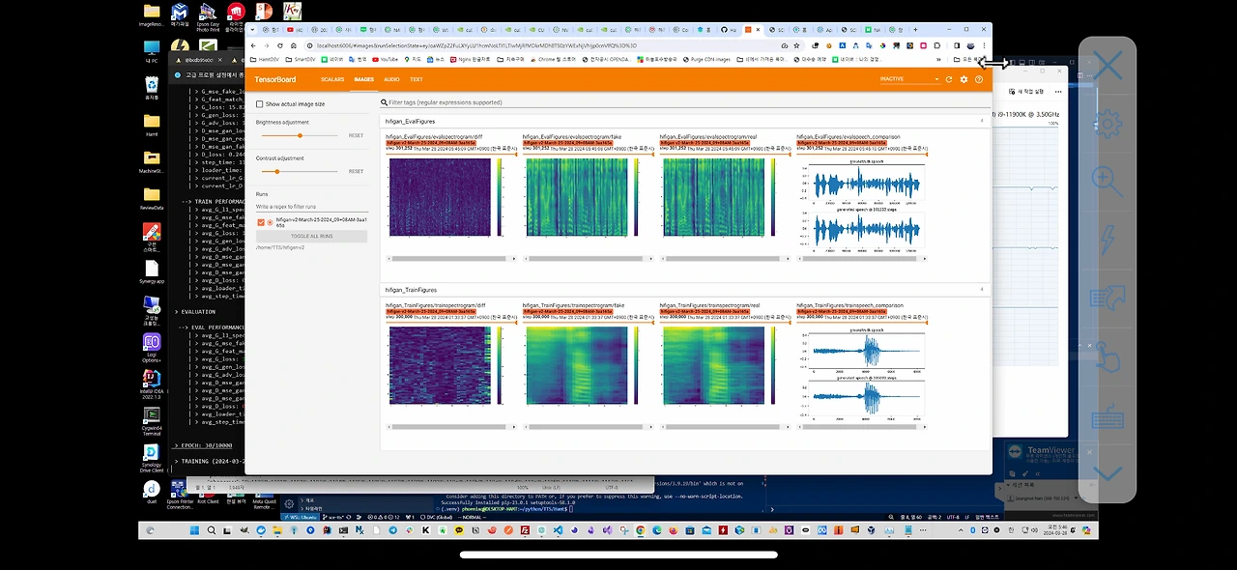Open the TensorBoard help icon

[x=978, y=79]
